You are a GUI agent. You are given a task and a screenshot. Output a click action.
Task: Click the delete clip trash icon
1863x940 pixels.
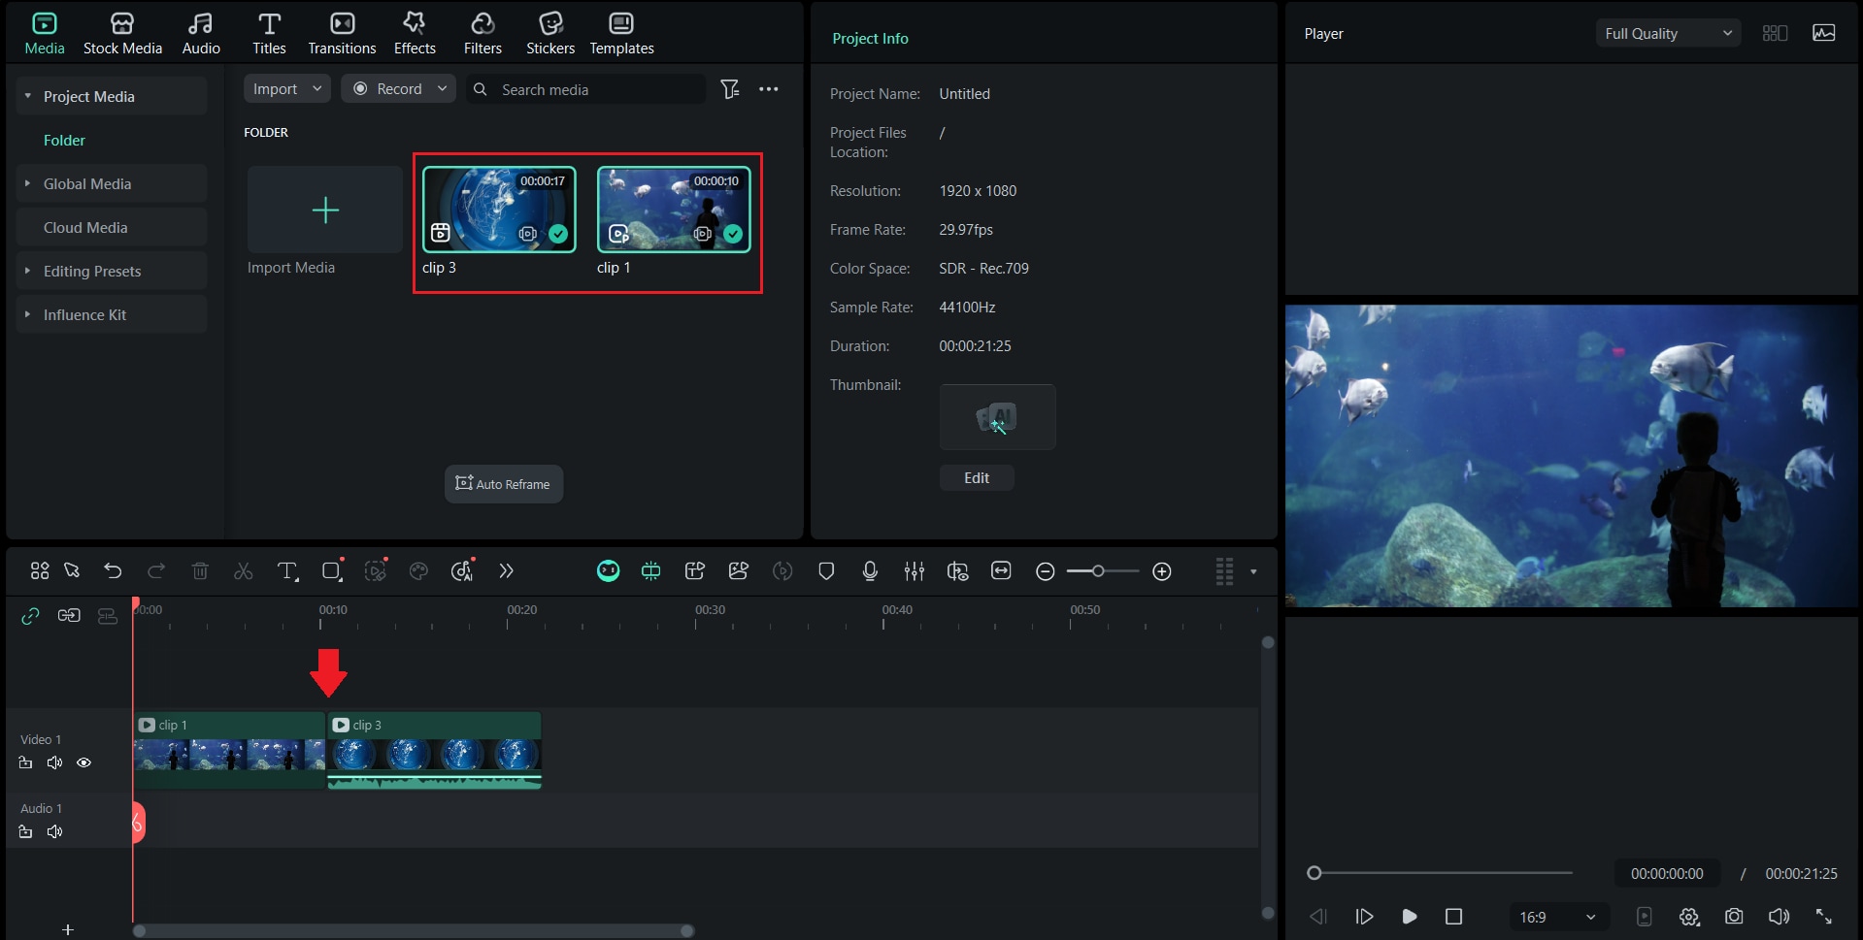(200, 571)
